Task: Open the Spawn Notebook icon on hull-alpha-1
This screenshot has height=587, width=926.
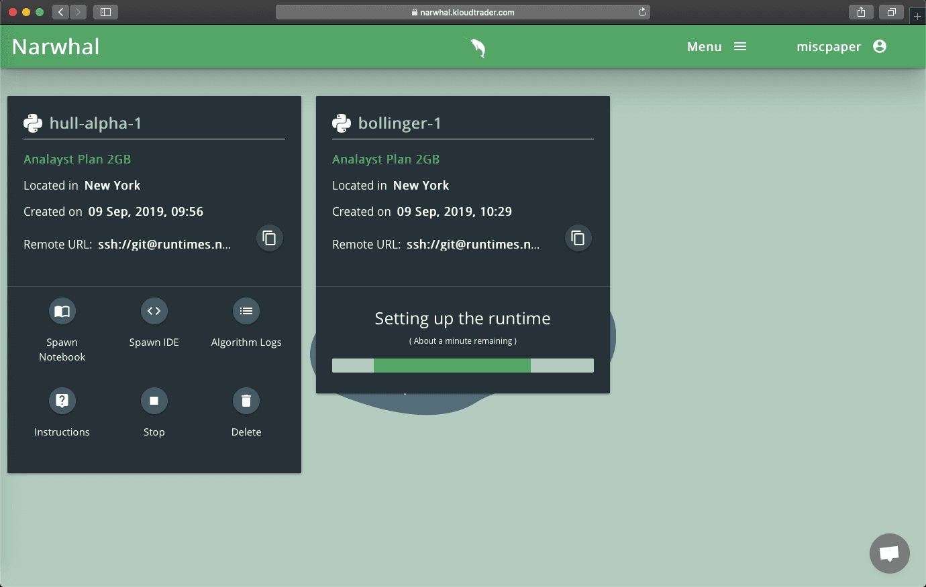Action: (x=62, y=311)
